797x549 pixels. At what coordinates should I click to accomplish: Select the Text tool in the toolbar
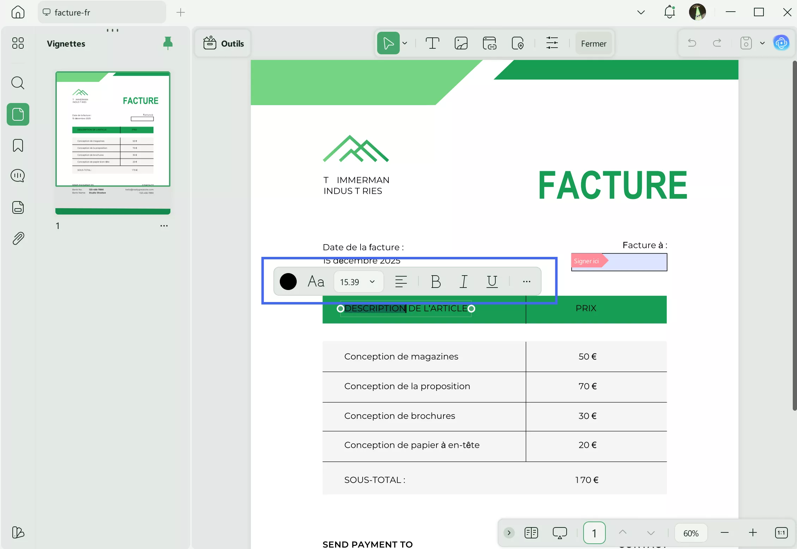pos(433,43)
